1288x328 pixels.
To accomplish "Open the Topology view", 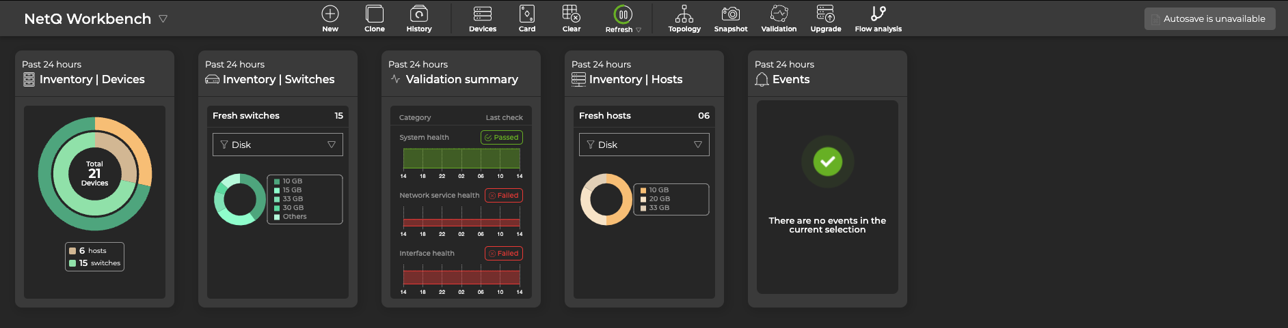I will (x=684, y=14).
